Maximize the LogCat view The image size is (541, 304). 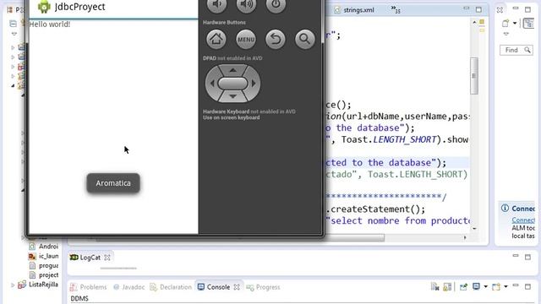pyautogui.click(x=527, y=257)
